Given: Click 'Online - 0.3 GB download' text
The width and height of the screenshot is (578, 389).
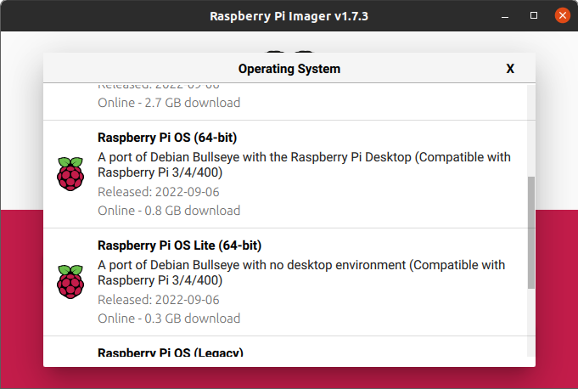Looking at the screenshot, I should pos(169,319).
